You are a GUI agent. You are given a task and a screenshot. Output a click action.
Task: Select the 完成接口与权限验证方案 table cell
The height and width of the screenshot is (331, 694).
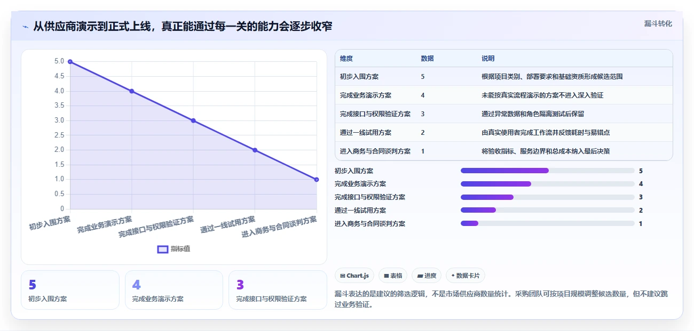(375, 114)
